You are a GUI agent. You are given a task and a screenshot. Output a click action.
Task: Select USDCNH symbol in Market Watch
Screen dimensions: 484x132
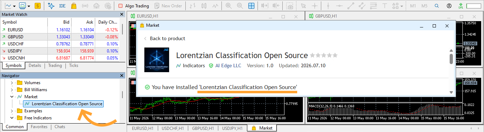pos(16,58)
